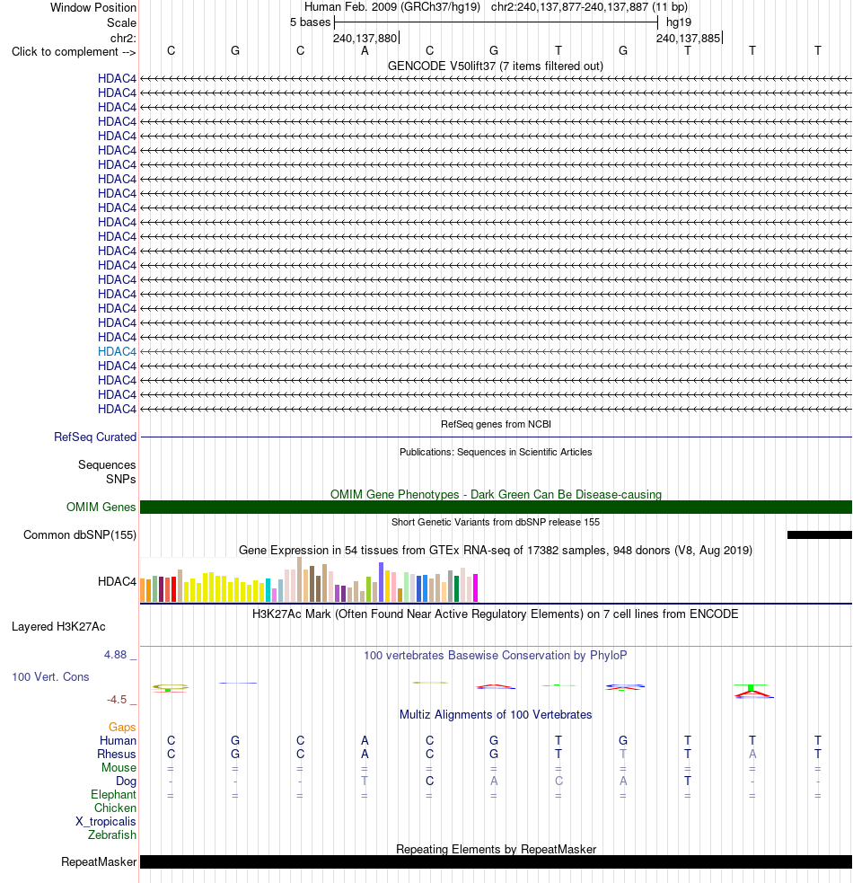
Task: Click the -4.5 PhyloP lower axis value
Action: point(117,700)
